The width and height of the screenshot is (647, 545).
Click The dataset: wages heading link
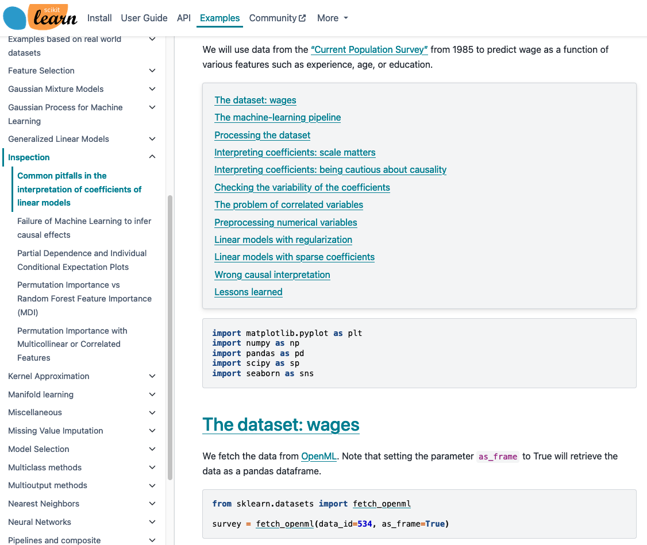[x=280, y=425]
